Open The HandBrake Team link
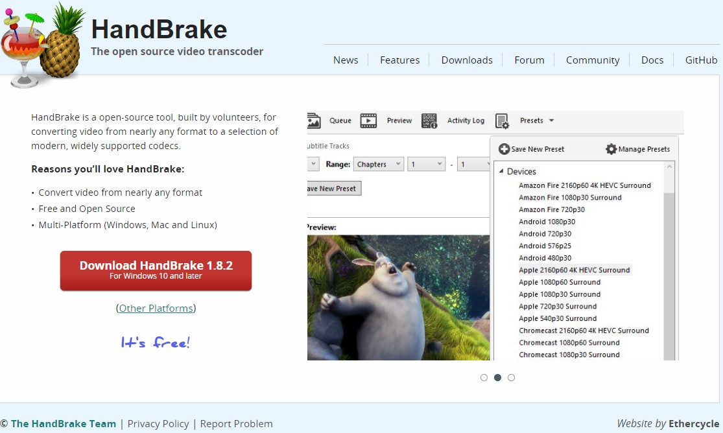723x433 pixels. coord(63,424)
